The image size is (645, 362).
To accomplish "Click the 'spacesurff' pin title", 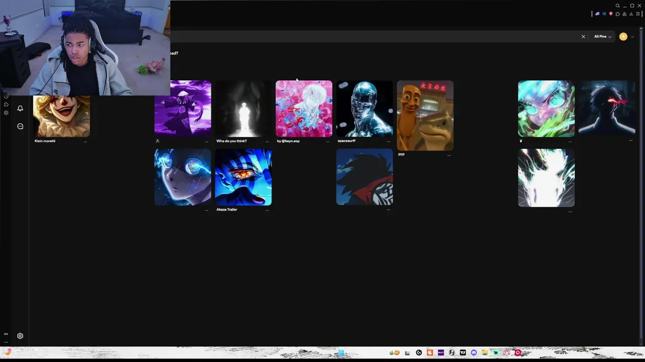I will pyautogui.click(x=346, y=141).
